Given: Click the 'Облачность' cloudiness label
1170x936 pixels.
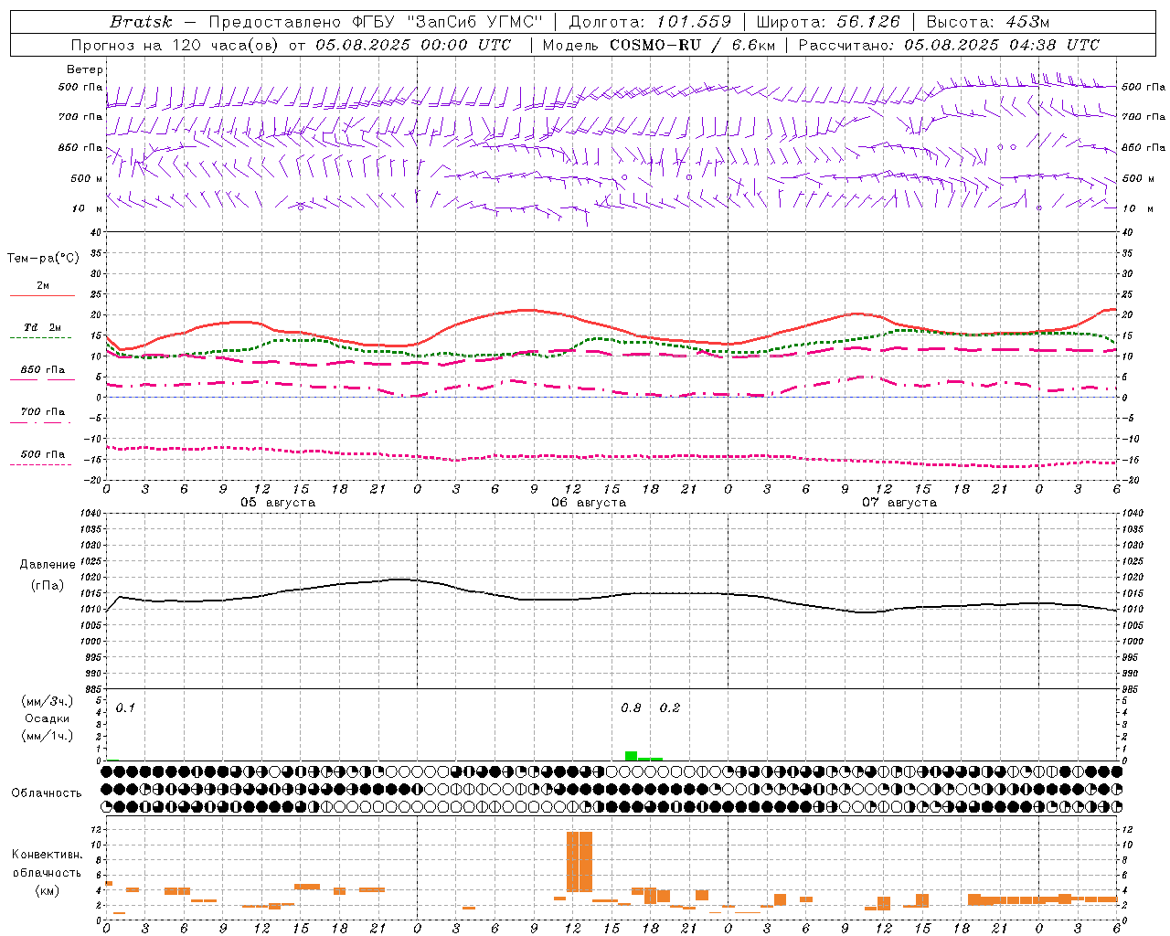Looking at the screenshot, I should [47, 793].
